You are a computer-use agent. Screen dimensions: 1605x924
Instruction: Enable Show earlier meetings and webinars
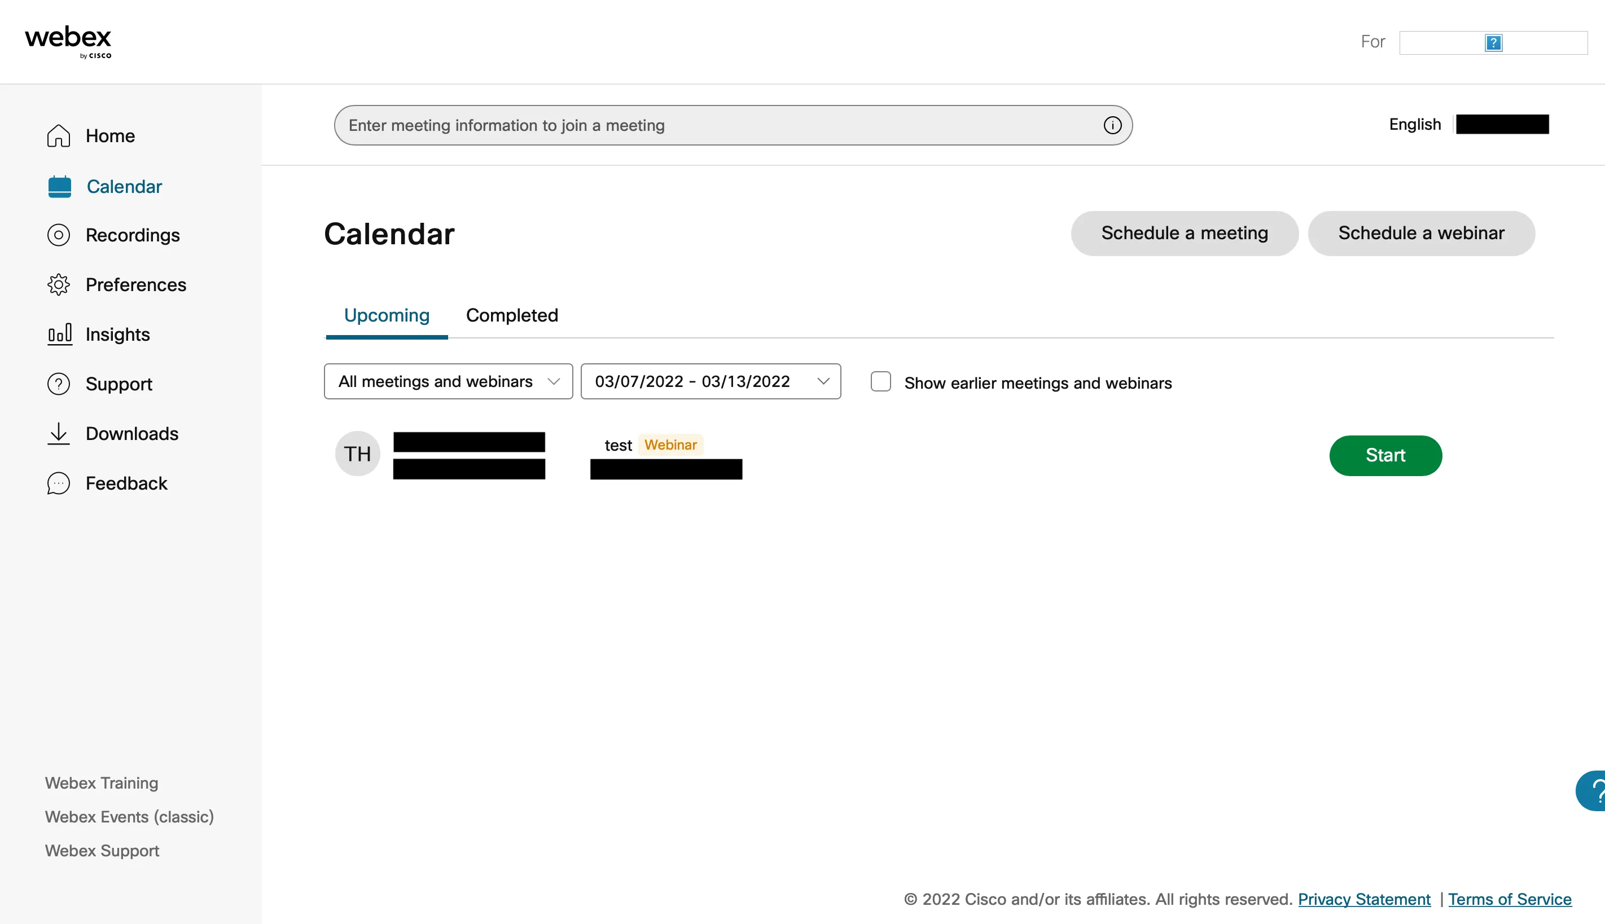pyautogui.click(x=882, y=381)
